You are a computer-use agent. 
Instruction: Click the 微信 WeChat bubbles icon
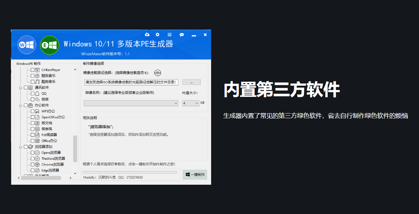[x=37, y=99]
